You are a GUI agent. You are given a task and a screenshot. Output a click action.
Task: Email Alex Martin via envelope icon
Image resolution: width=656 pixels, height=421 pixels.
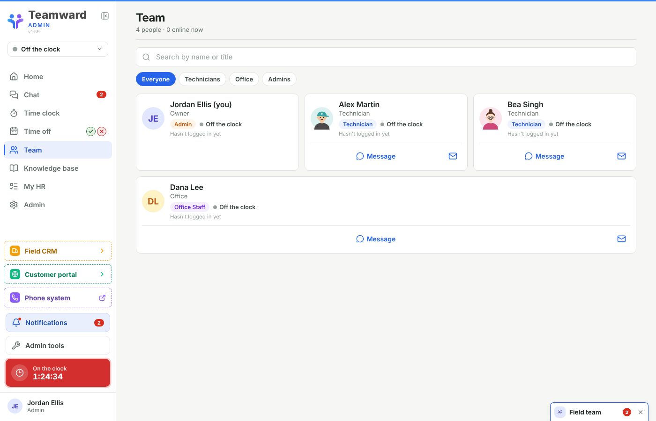click(453, 156)
